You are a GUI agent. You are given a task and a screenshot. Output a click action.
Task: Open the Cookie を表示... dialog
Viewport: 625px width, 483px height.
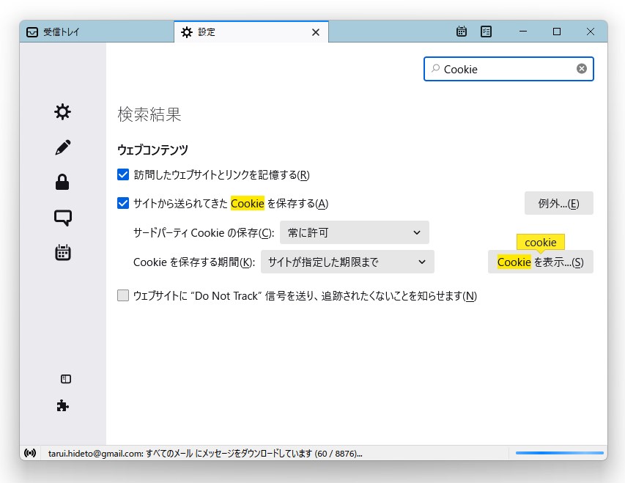[540, 262]
